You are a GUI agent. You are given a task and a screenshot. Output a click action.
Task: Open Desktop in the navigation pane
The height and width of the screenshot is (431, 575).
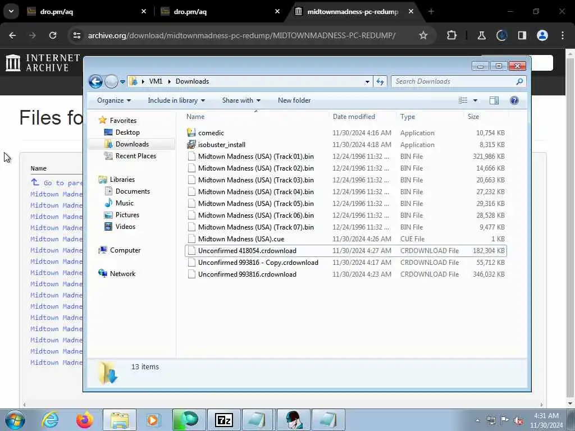click(127, 132)
